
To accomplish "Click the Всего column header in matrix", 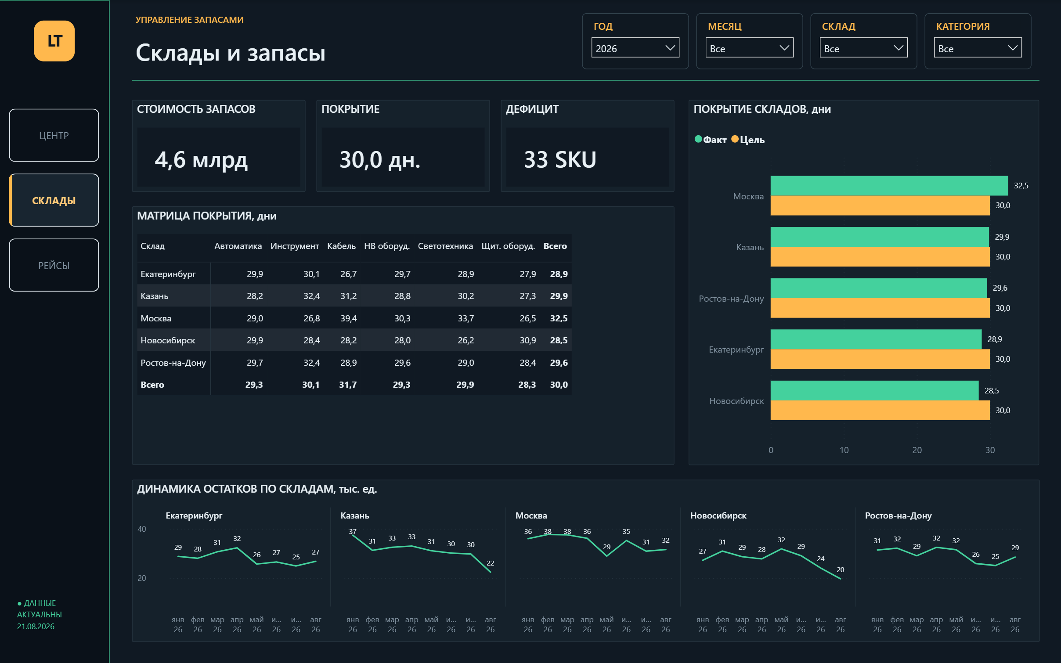I will 555,246.
